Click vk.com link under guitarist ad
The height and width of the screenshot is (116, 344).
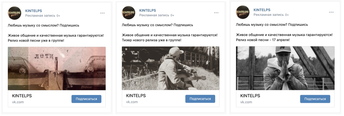point(132,102)
